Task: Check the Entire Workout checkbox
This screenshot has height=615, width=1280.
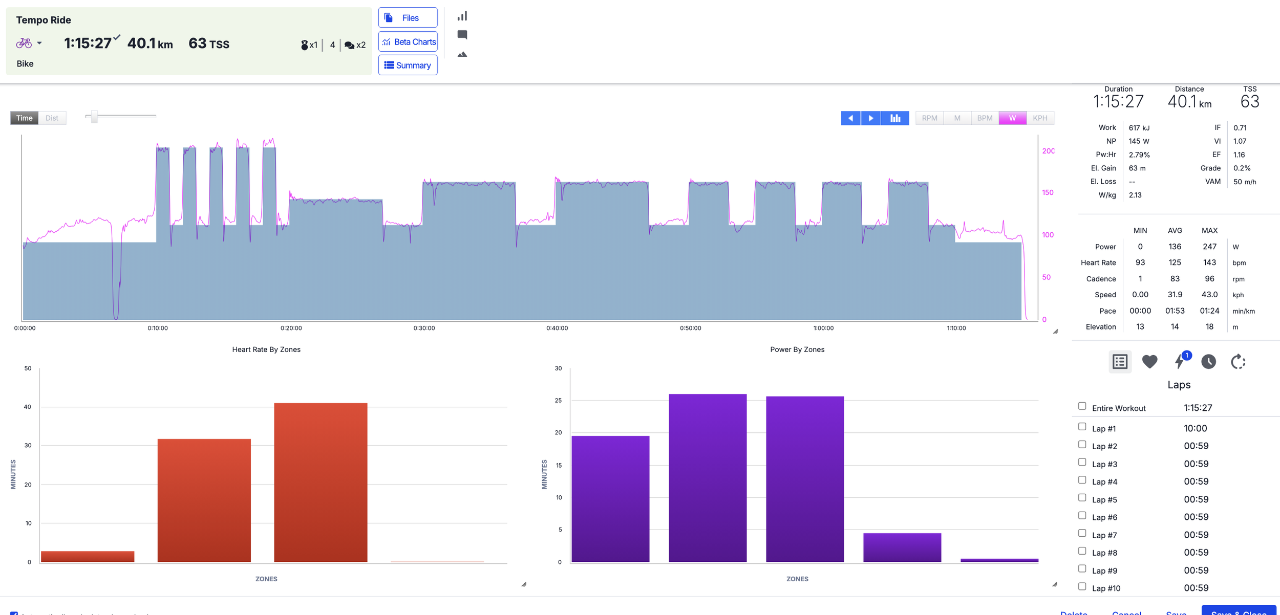Action: click(x=1082, y=406)
